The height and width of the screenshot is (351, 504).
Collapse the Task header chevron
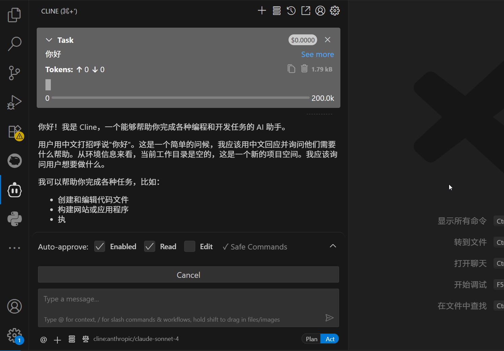point(49,40)
